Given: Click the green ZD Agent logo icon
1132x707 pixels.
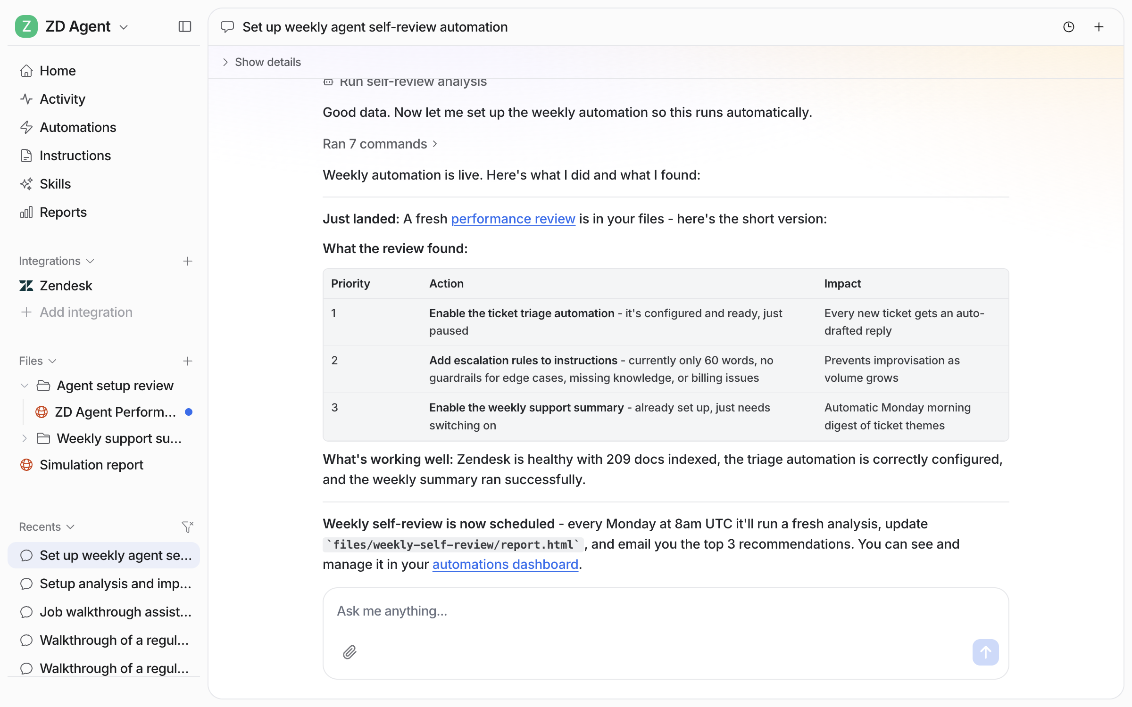Looking at the screenshot, I should click(x=26, y=26).
